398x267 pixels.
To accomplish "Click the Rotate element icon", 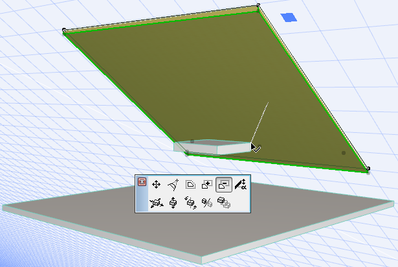I will pos(190,203).
